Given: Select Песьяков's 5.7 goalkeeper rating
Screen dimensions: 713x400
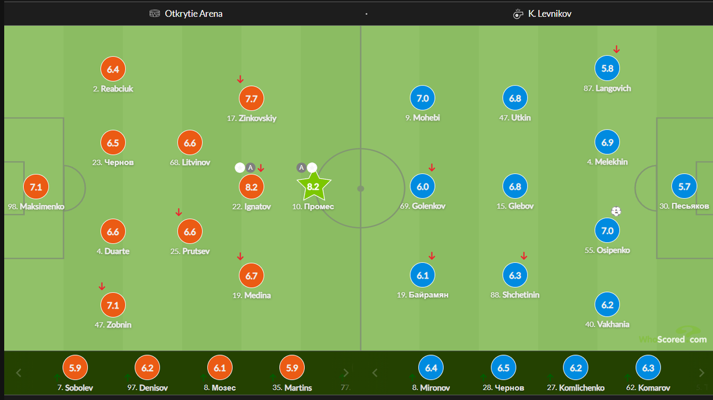Looking at the screenshot, I should click(x=684, y=186).
